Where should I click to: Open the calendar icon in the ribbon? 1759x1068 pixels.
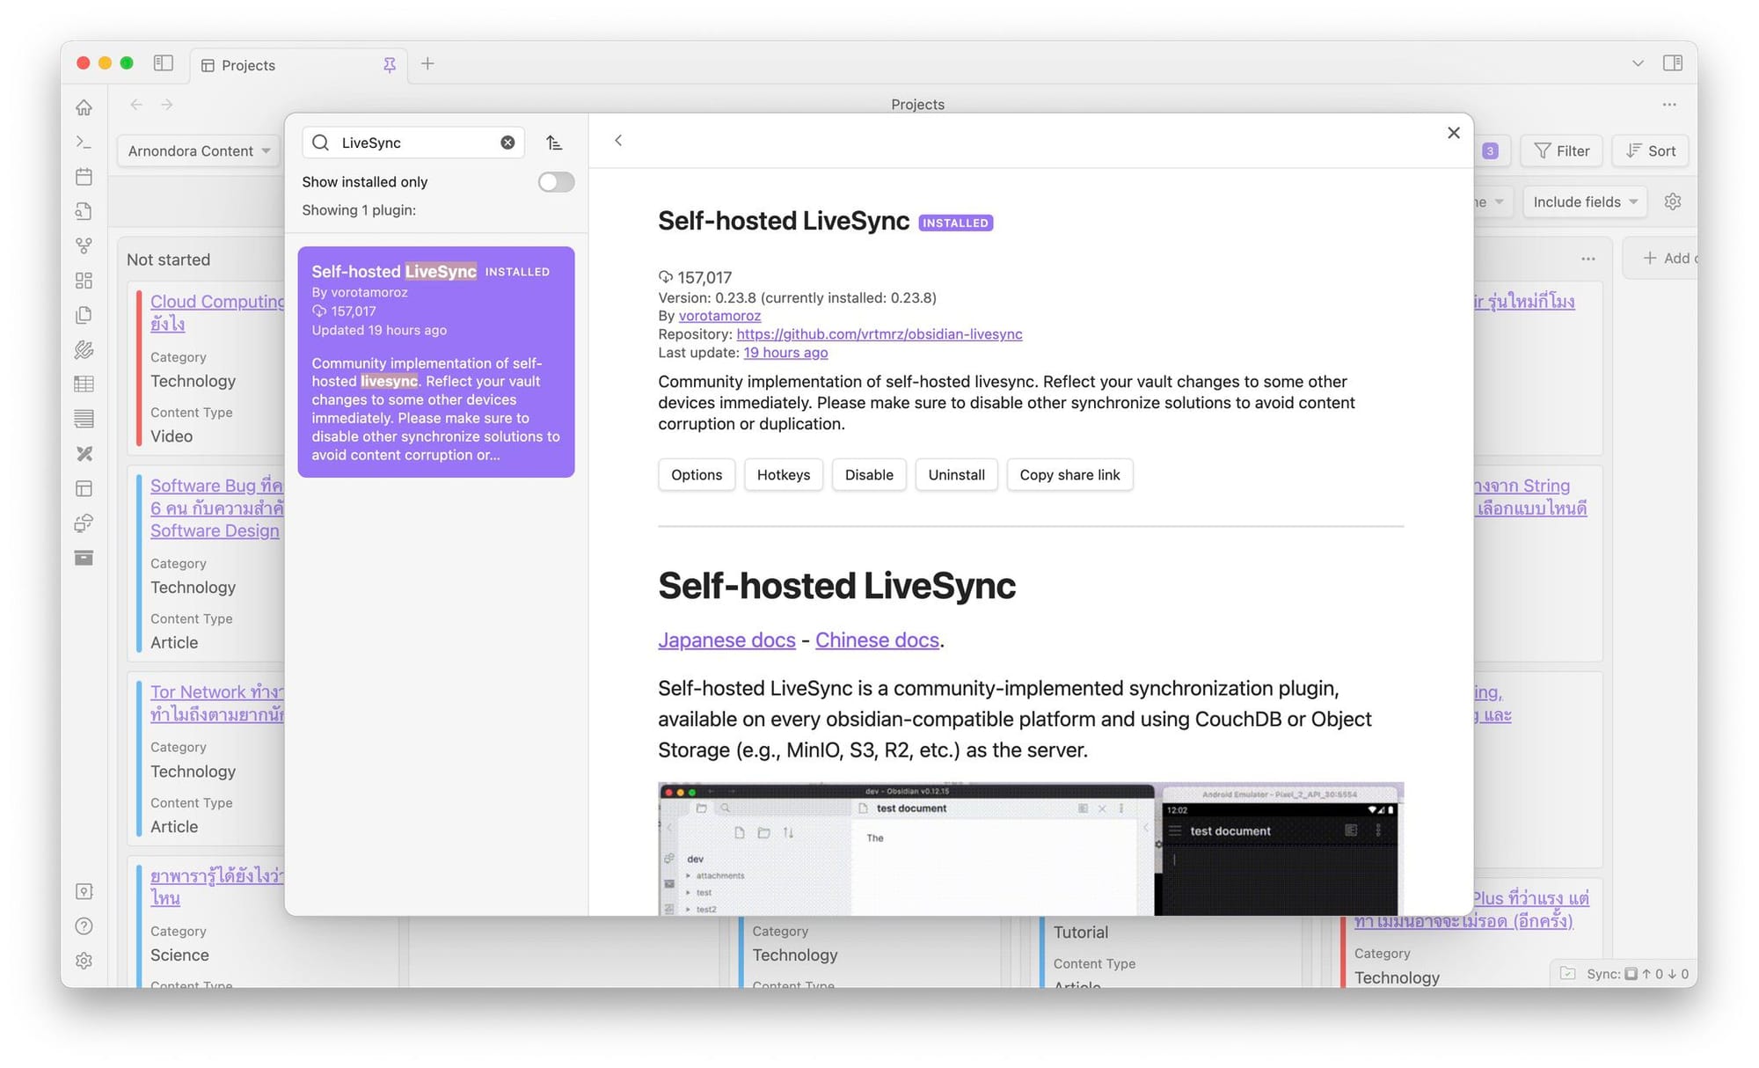84,177
